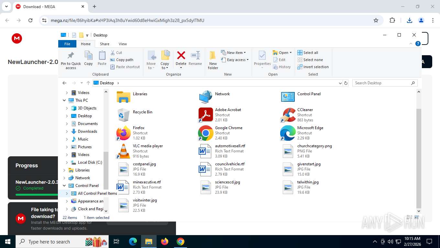Refresh the Desktop folder view
The height and width of the screenshot is (248, 440).
346,83
